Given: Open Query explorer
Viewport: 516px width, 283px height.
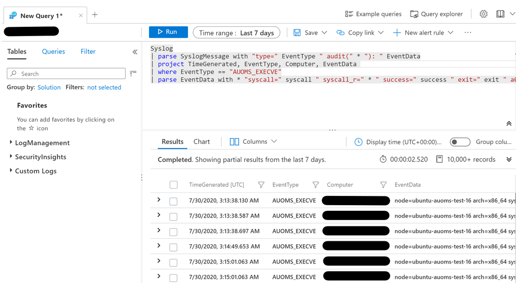Looking at the screenshot, I should [x=436, y=14].
